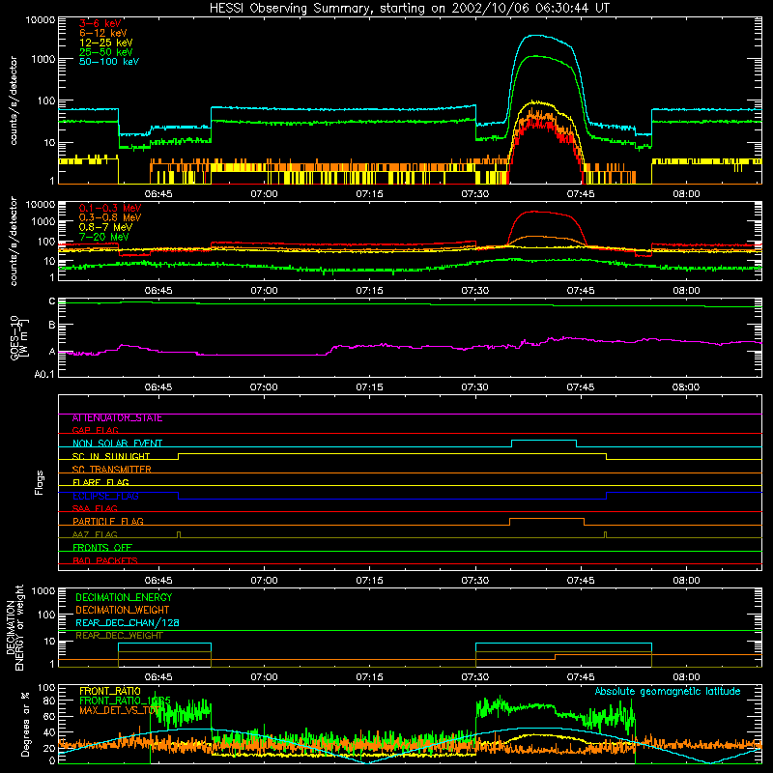Click the NON_SOLAR_EVENT raised step in the flags panel
The image size is (773, 773).
tap(544, 441)
